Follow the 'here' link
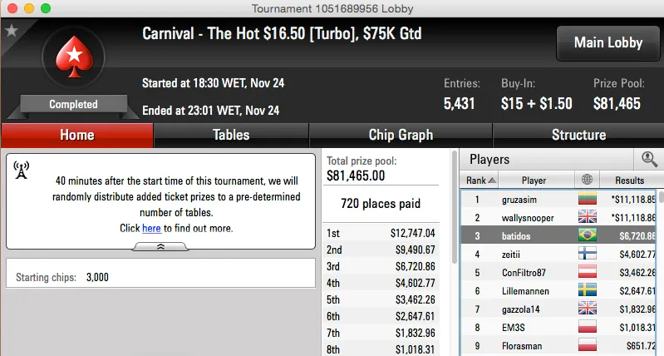The image size is (664, 356). 151,228
